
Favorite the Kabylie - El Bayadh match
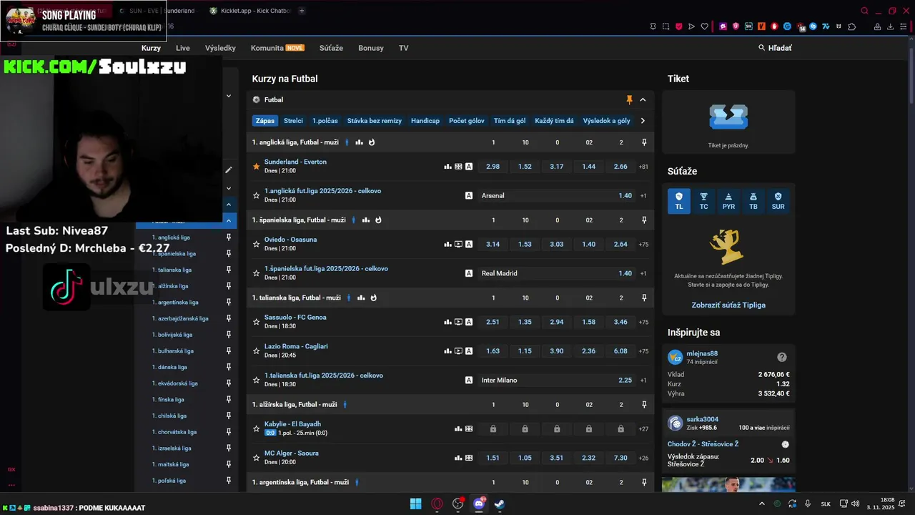[x=256, y=428]
